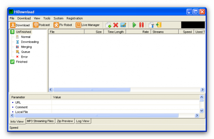The height and width of the screenshot is (139, 214).
Task: Select Merging in the tree
Action: (26, 47)
